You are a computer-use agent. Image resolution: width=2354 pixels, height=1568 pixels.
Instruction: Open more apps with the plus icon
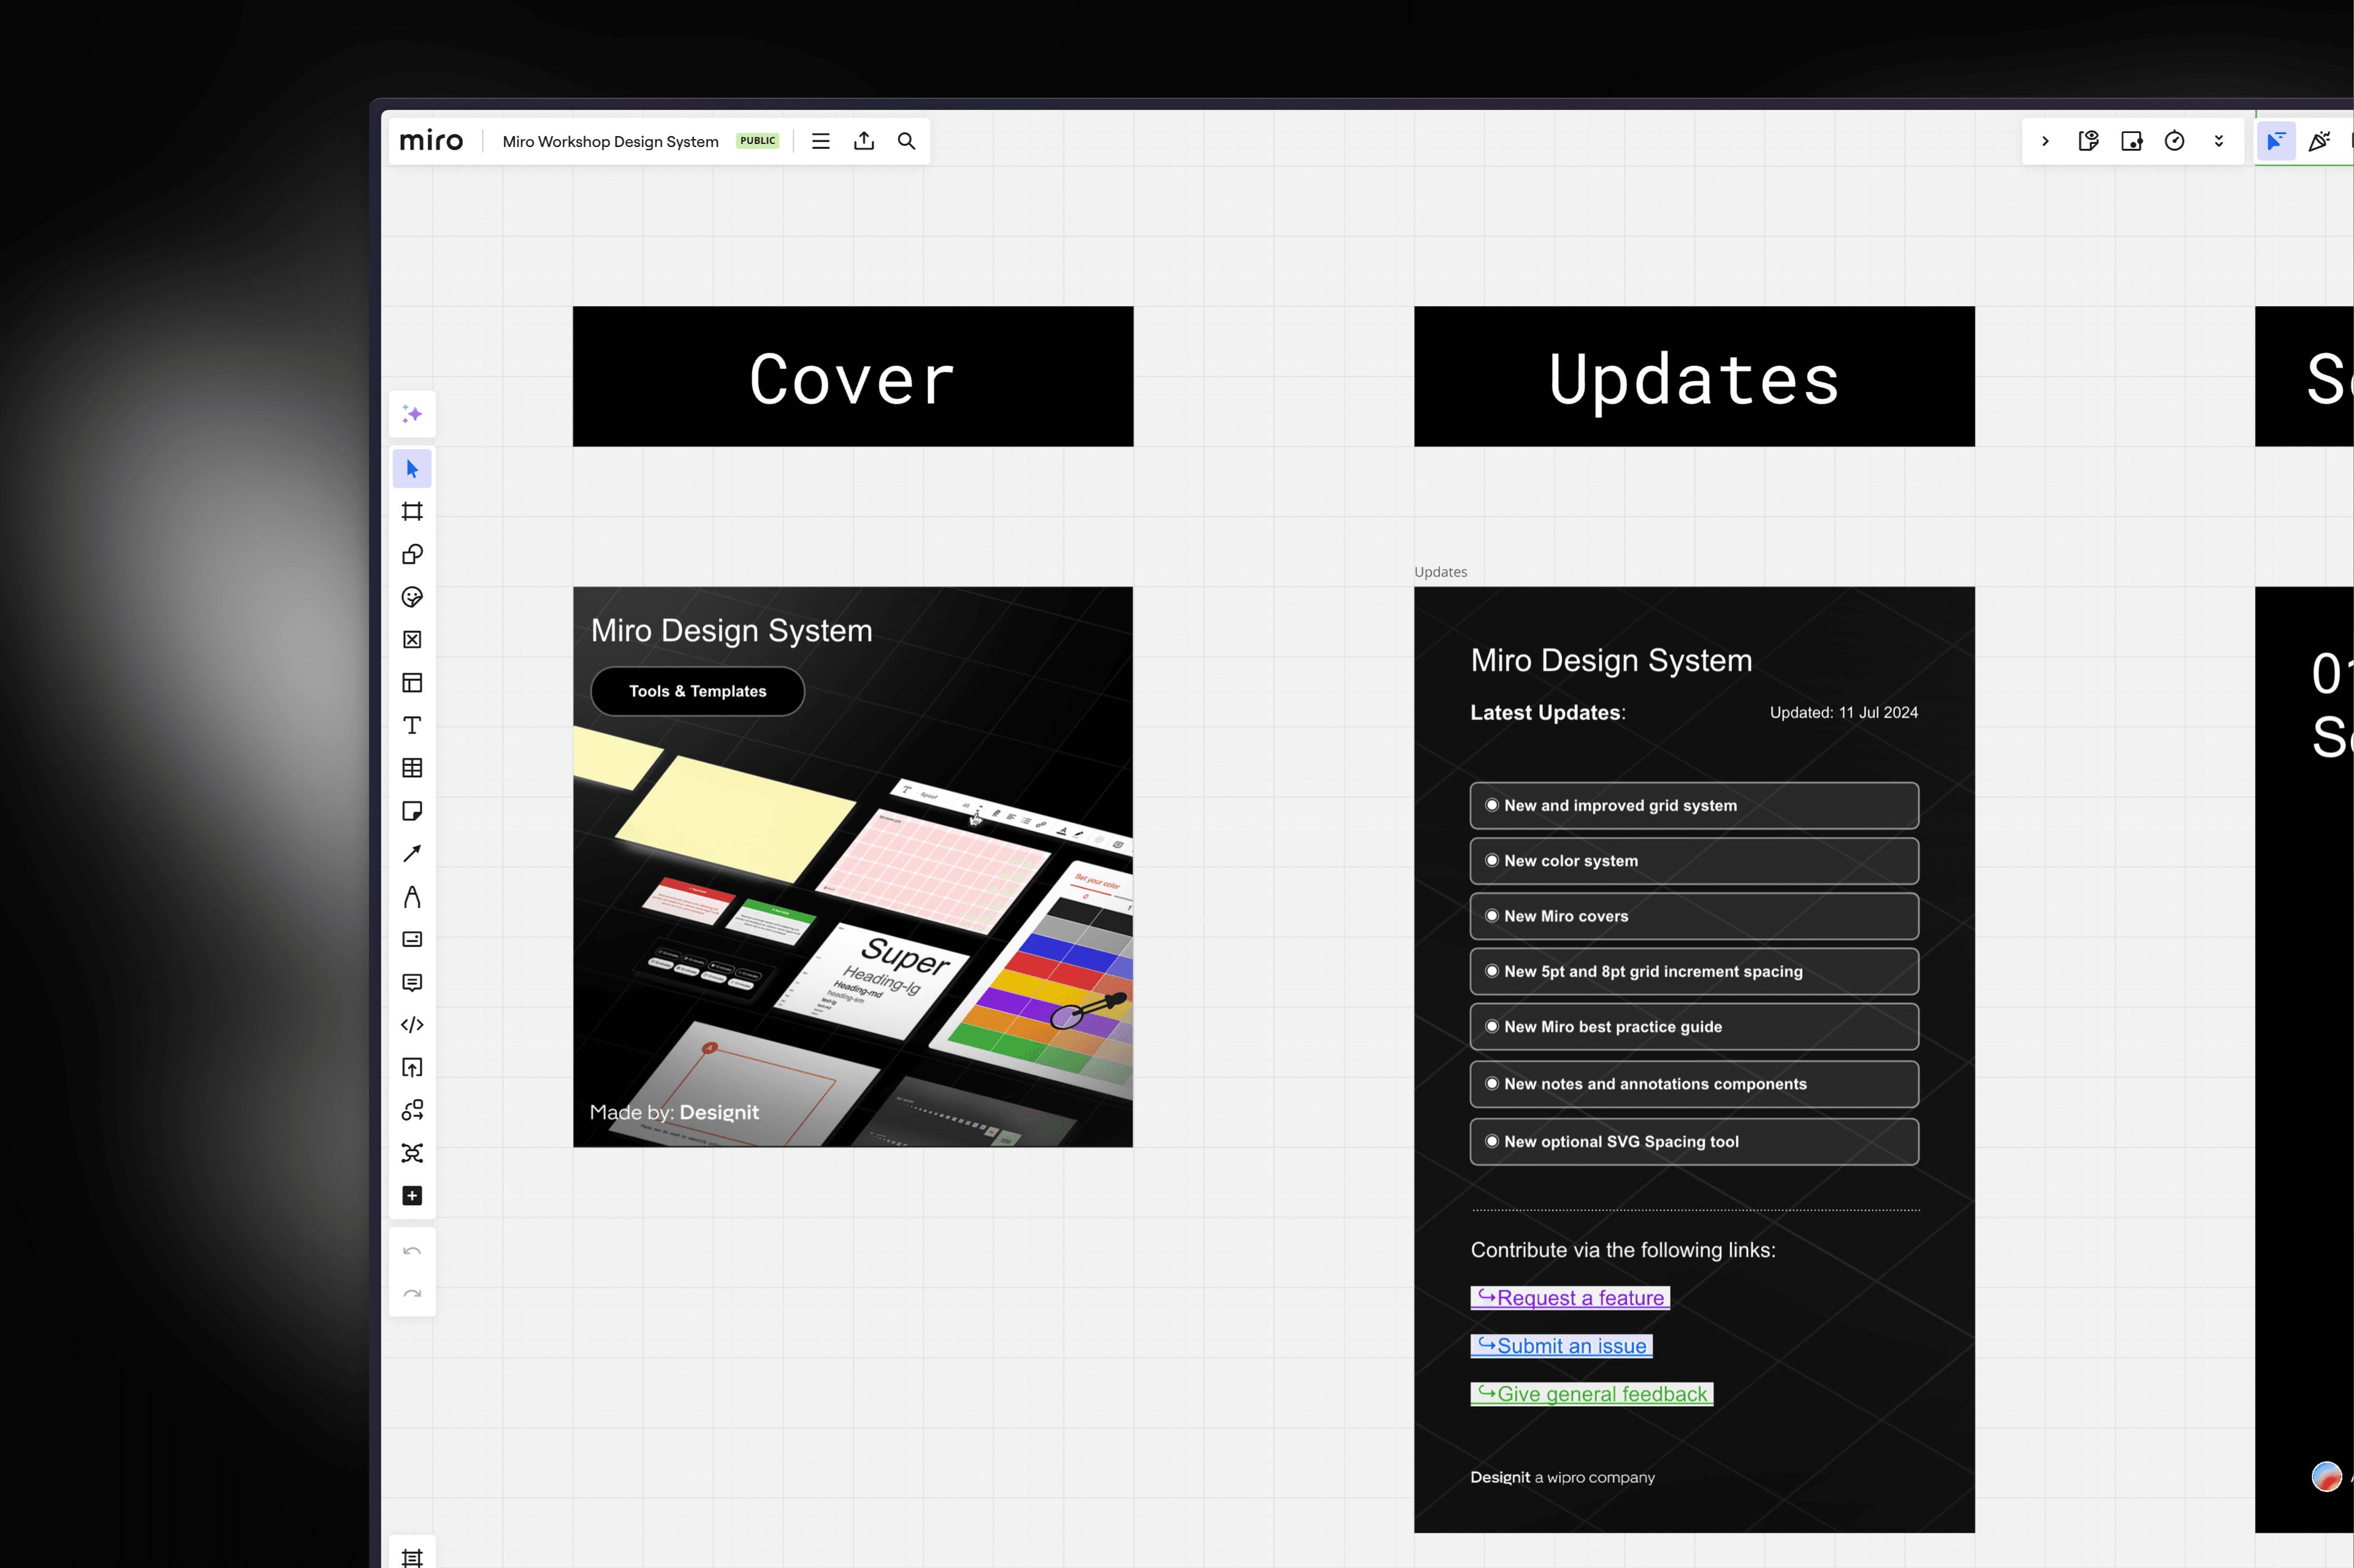tap(412, 1196)
